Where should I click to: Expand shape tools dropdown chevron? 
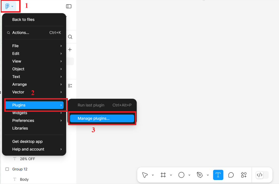pyautogui.click(x=189, y=175)
